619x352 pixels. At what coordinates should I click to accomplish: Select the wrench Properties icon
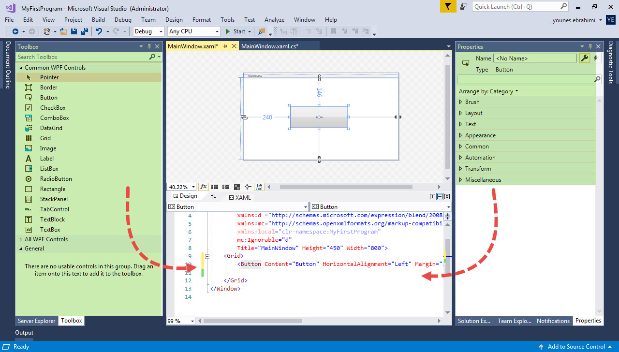point(584,58)
